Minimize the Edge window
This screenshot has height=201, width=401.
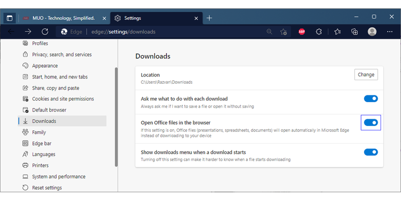(x=356, y=17)
